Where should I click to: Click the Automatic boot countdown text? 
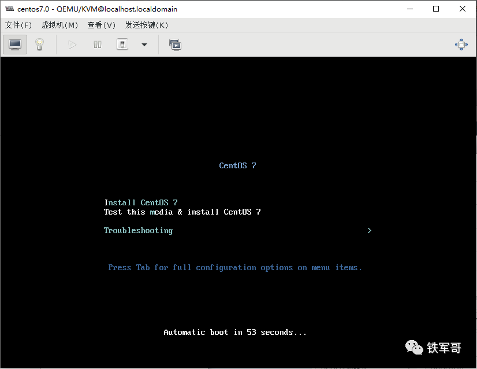point(235,332)
